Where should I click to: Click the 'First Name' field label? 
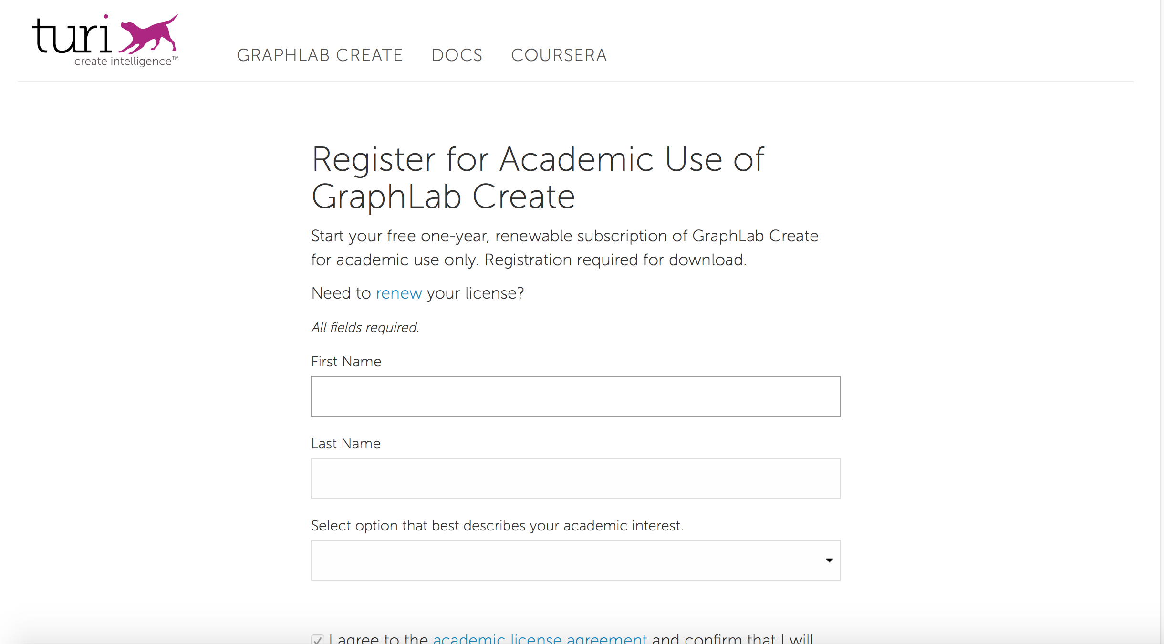click(346, 362)
